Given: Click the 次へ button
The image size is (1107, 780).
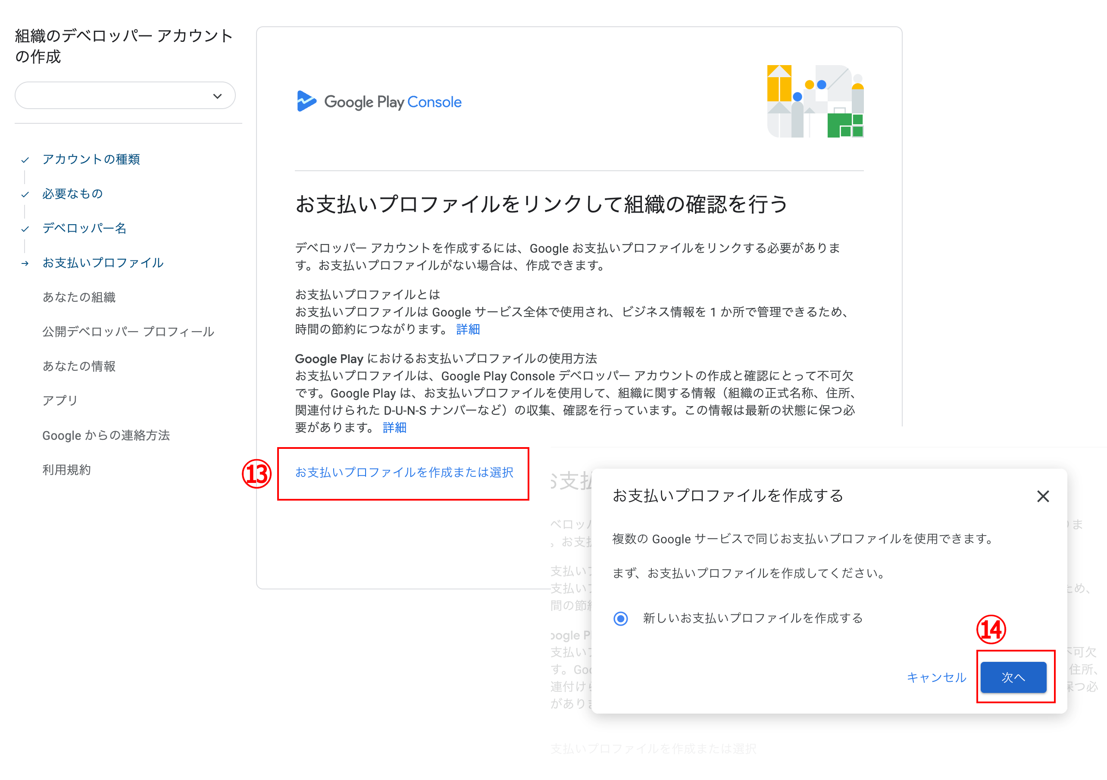Looking at the screenshot, I should (x=1013, y=677).
